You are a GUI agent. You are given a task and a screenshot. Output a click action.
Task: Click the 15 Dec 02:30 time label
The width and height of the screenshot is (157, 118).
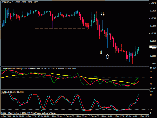[56, 116]
